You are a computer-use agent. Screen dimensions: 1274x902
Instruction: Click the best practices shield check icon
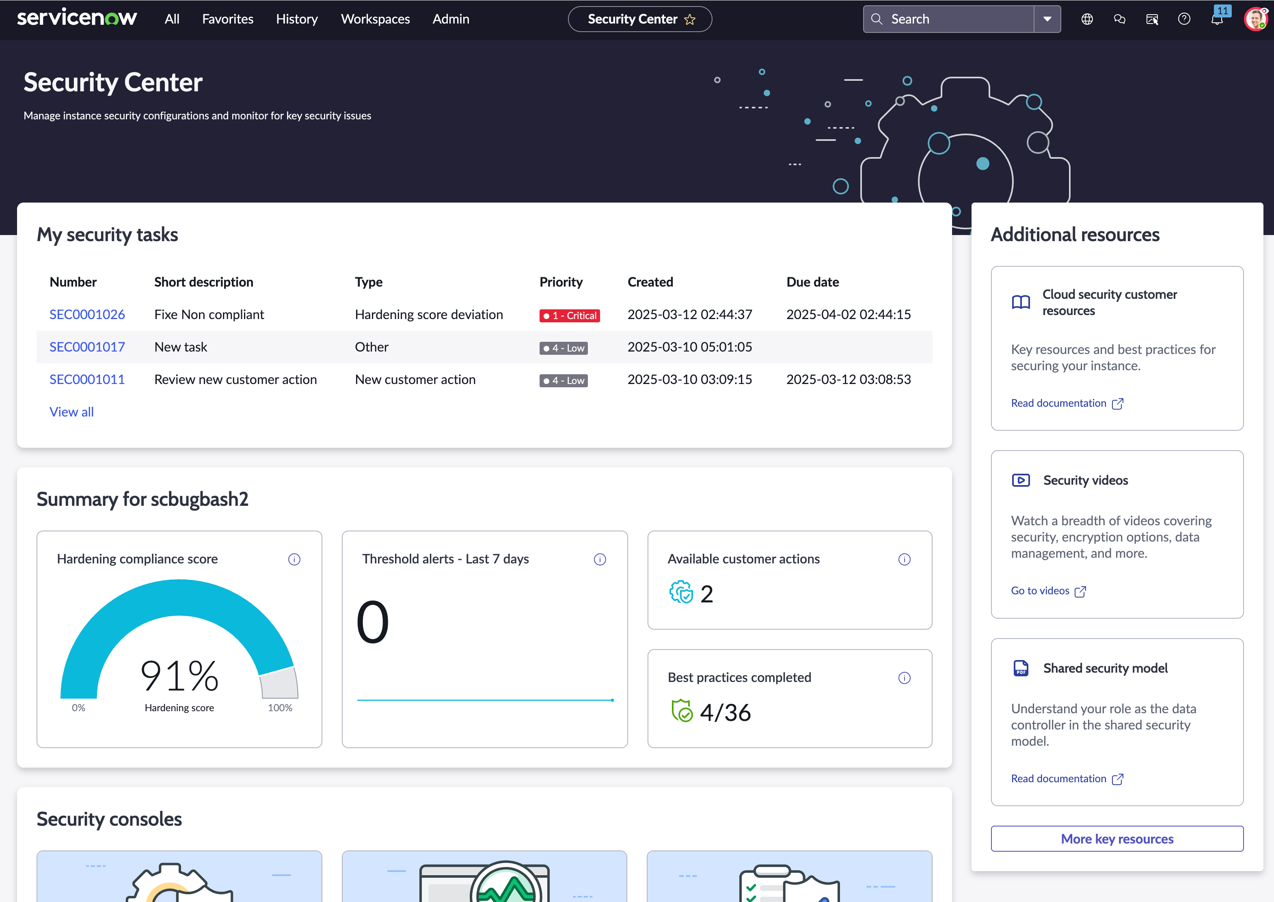681,711
